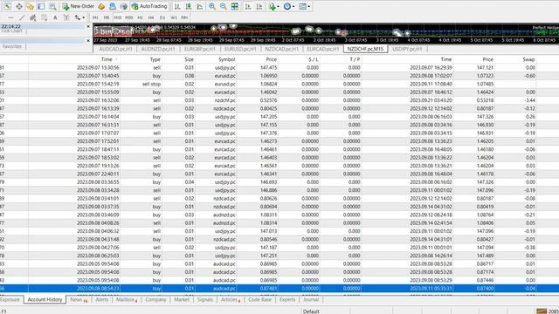Open the AUDCAD.pc,H1 chart tab

point(115,49)
